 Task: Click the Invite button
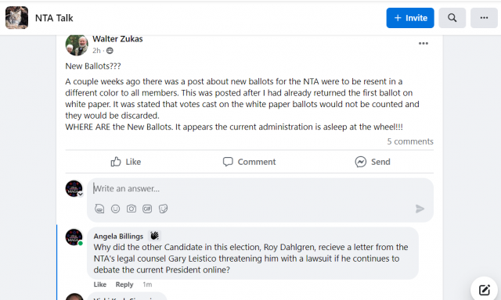(x=410, y=18)
